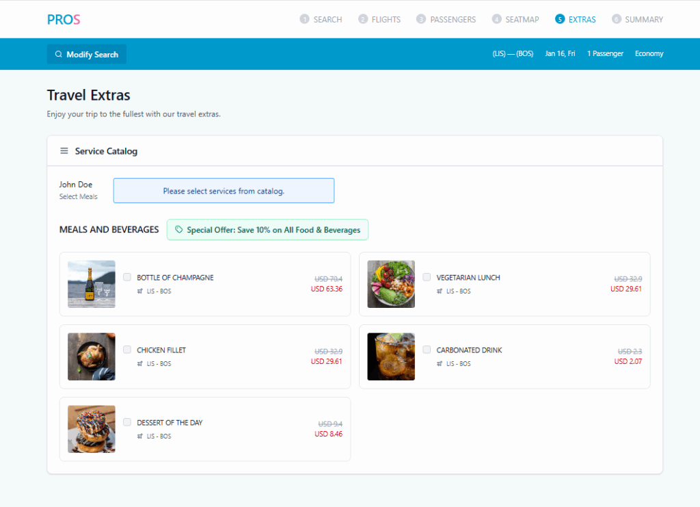Switch to the Seatmap step
The height and width of the screenshot is (507, 700).
pos(522,19)
